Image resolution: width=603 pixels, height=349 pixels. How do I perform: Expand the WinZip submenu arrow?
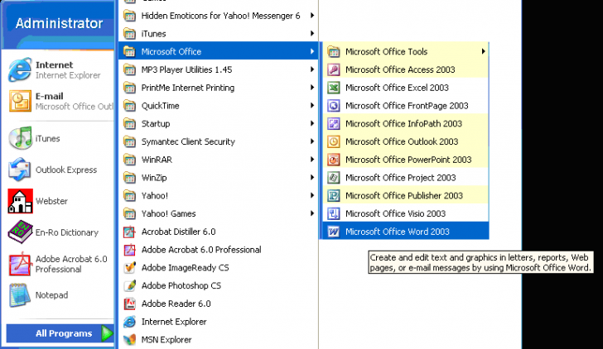[x=312, y=177]
